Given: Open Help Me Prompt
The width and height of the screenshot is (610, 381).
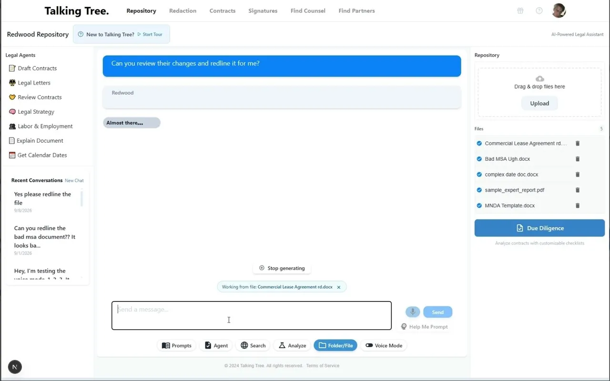Looking at the screenshot, I should coord(424,327).
